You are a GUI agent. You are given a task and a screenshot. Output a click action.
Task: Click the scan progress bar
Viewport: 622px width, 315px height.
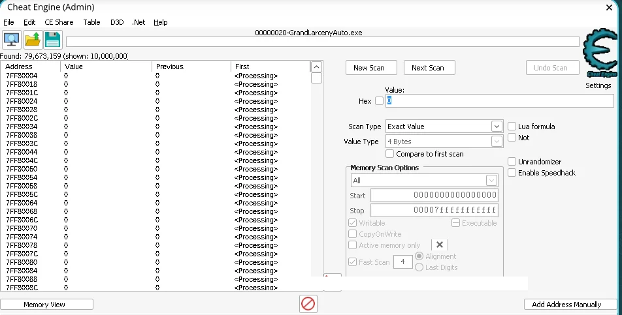point(323,42)
